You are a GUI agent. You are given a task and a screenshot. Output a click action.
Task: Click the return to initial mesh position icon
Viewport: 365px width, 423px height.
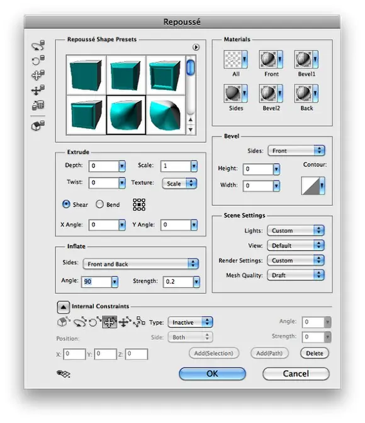pyautogui.click(x=38, y=125)
